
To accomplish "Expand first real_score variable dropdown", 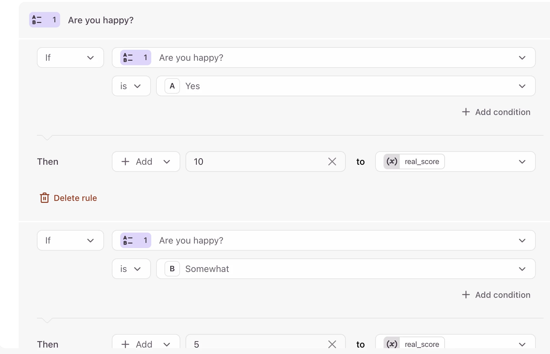I will (x=522, y=161).
